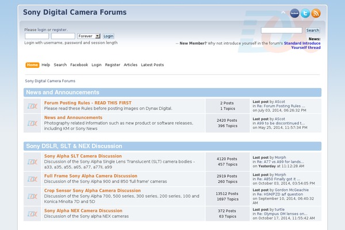Click the Search button near the search box

(x=312, y=30)
